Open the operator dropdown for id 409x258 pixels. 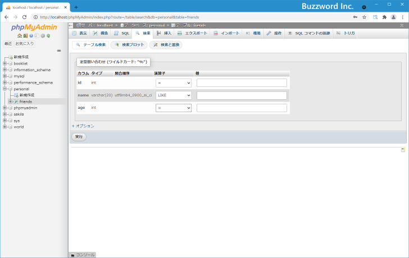coord(174,83)
